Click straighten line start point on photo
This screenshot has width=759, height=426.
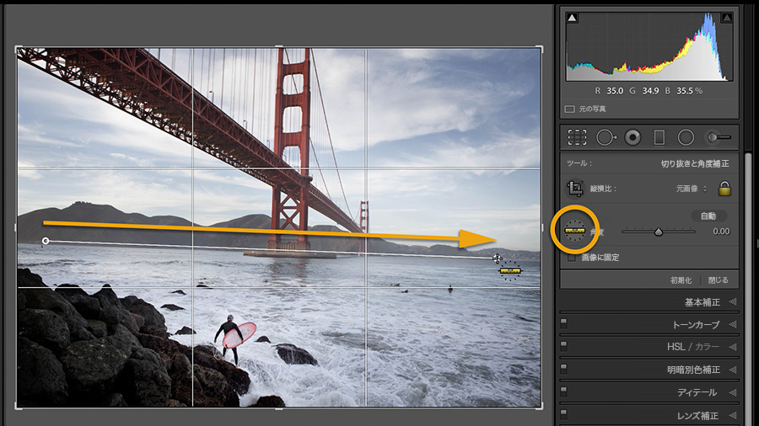[46, 241]
